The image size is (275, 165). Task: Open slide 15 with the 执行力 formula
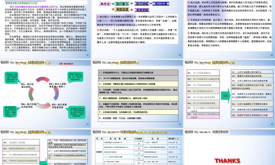pyautogui.click(x=138, y=29)
